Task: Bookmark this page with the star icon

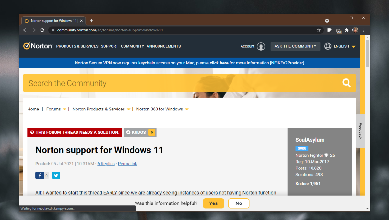Action: click(319, 30)
